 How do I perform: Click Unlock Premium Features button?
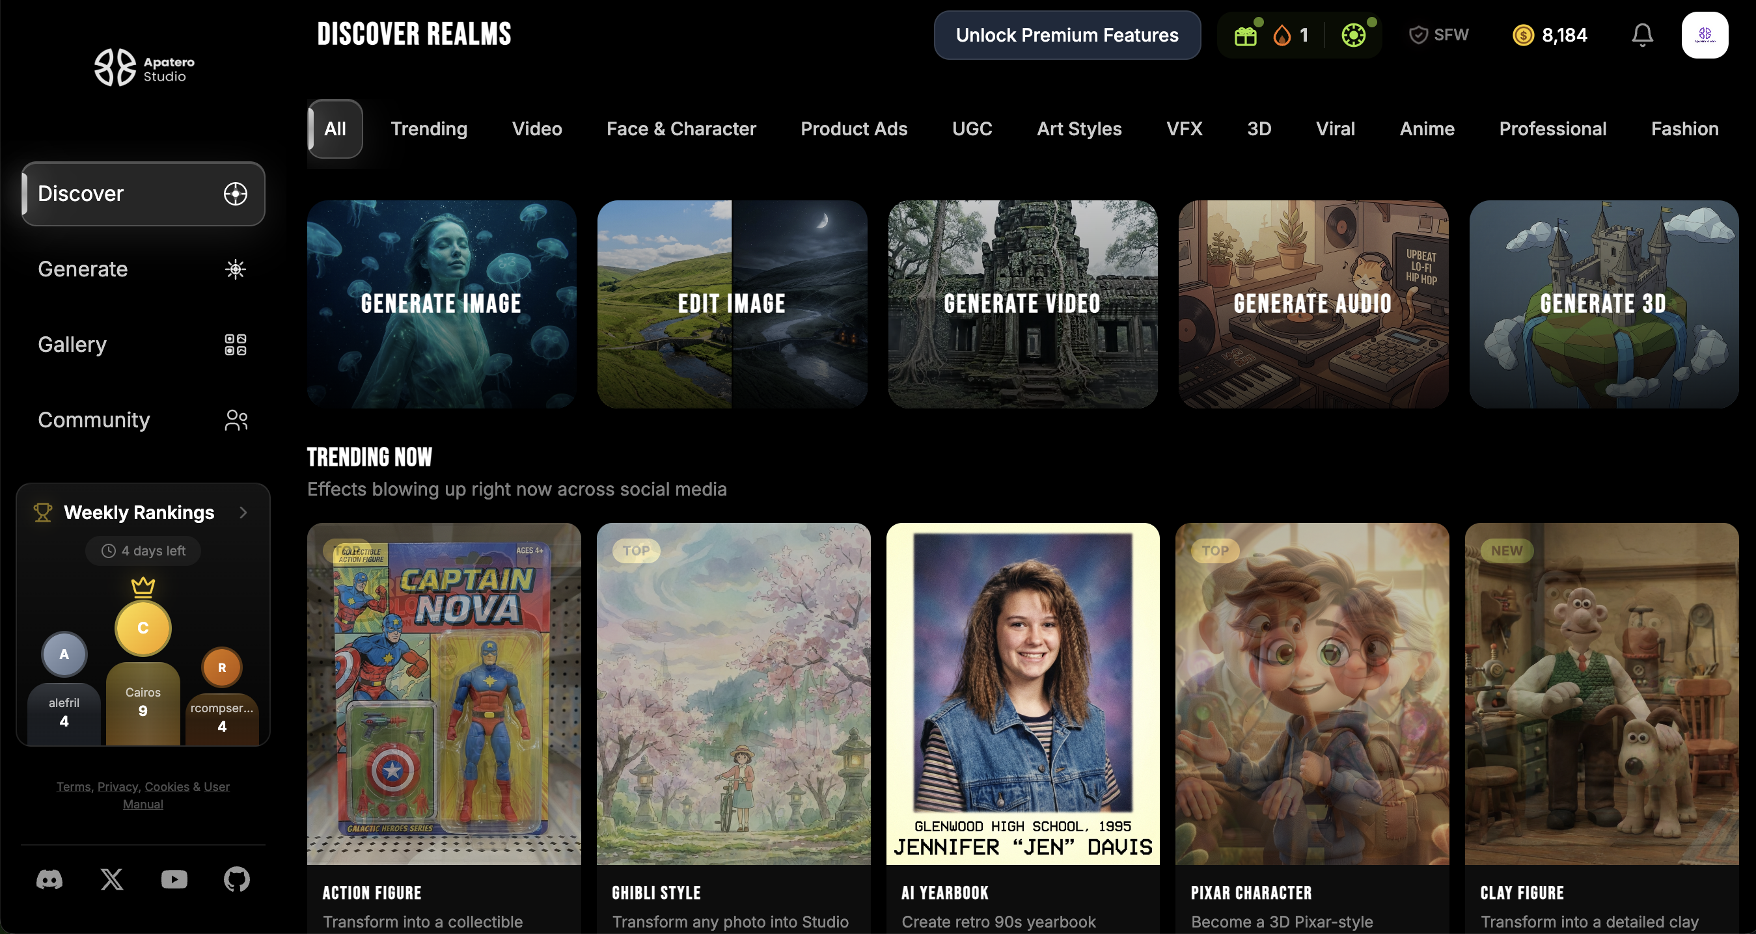1066,34
